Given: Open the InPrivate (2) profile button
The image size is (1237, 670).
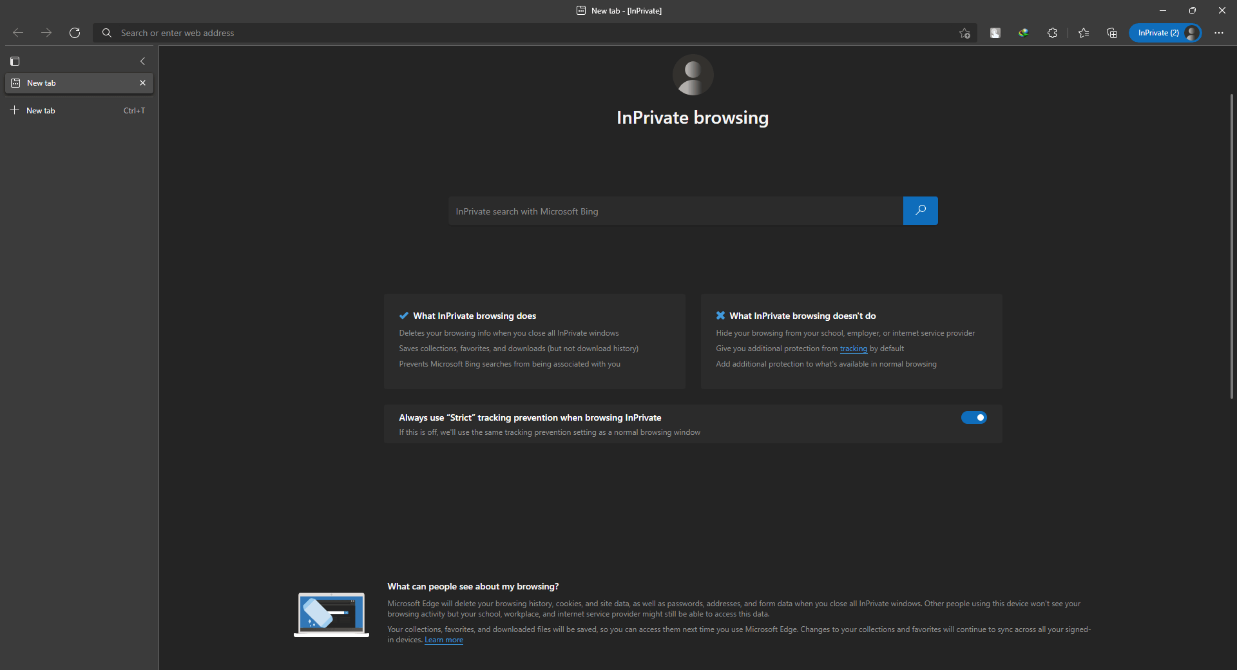Looking at the screenshot, I should (1165, 33).
